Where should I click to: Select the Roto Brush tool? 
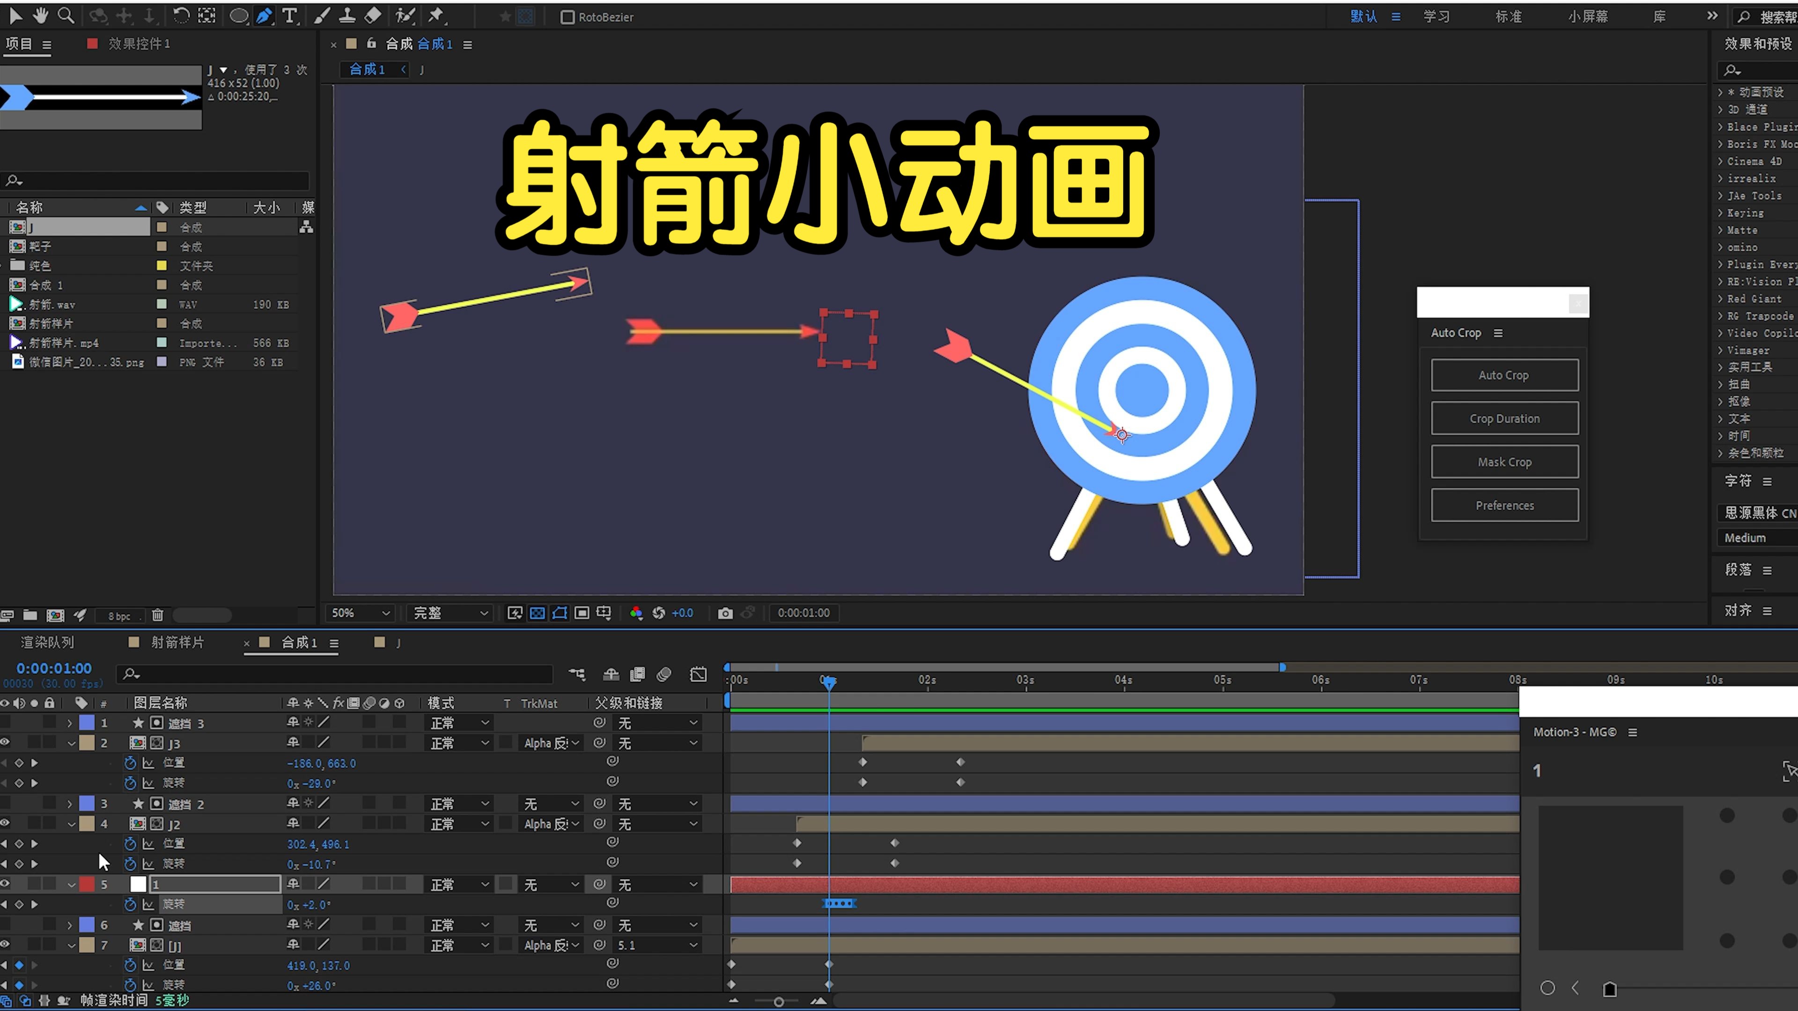point(405,15)
